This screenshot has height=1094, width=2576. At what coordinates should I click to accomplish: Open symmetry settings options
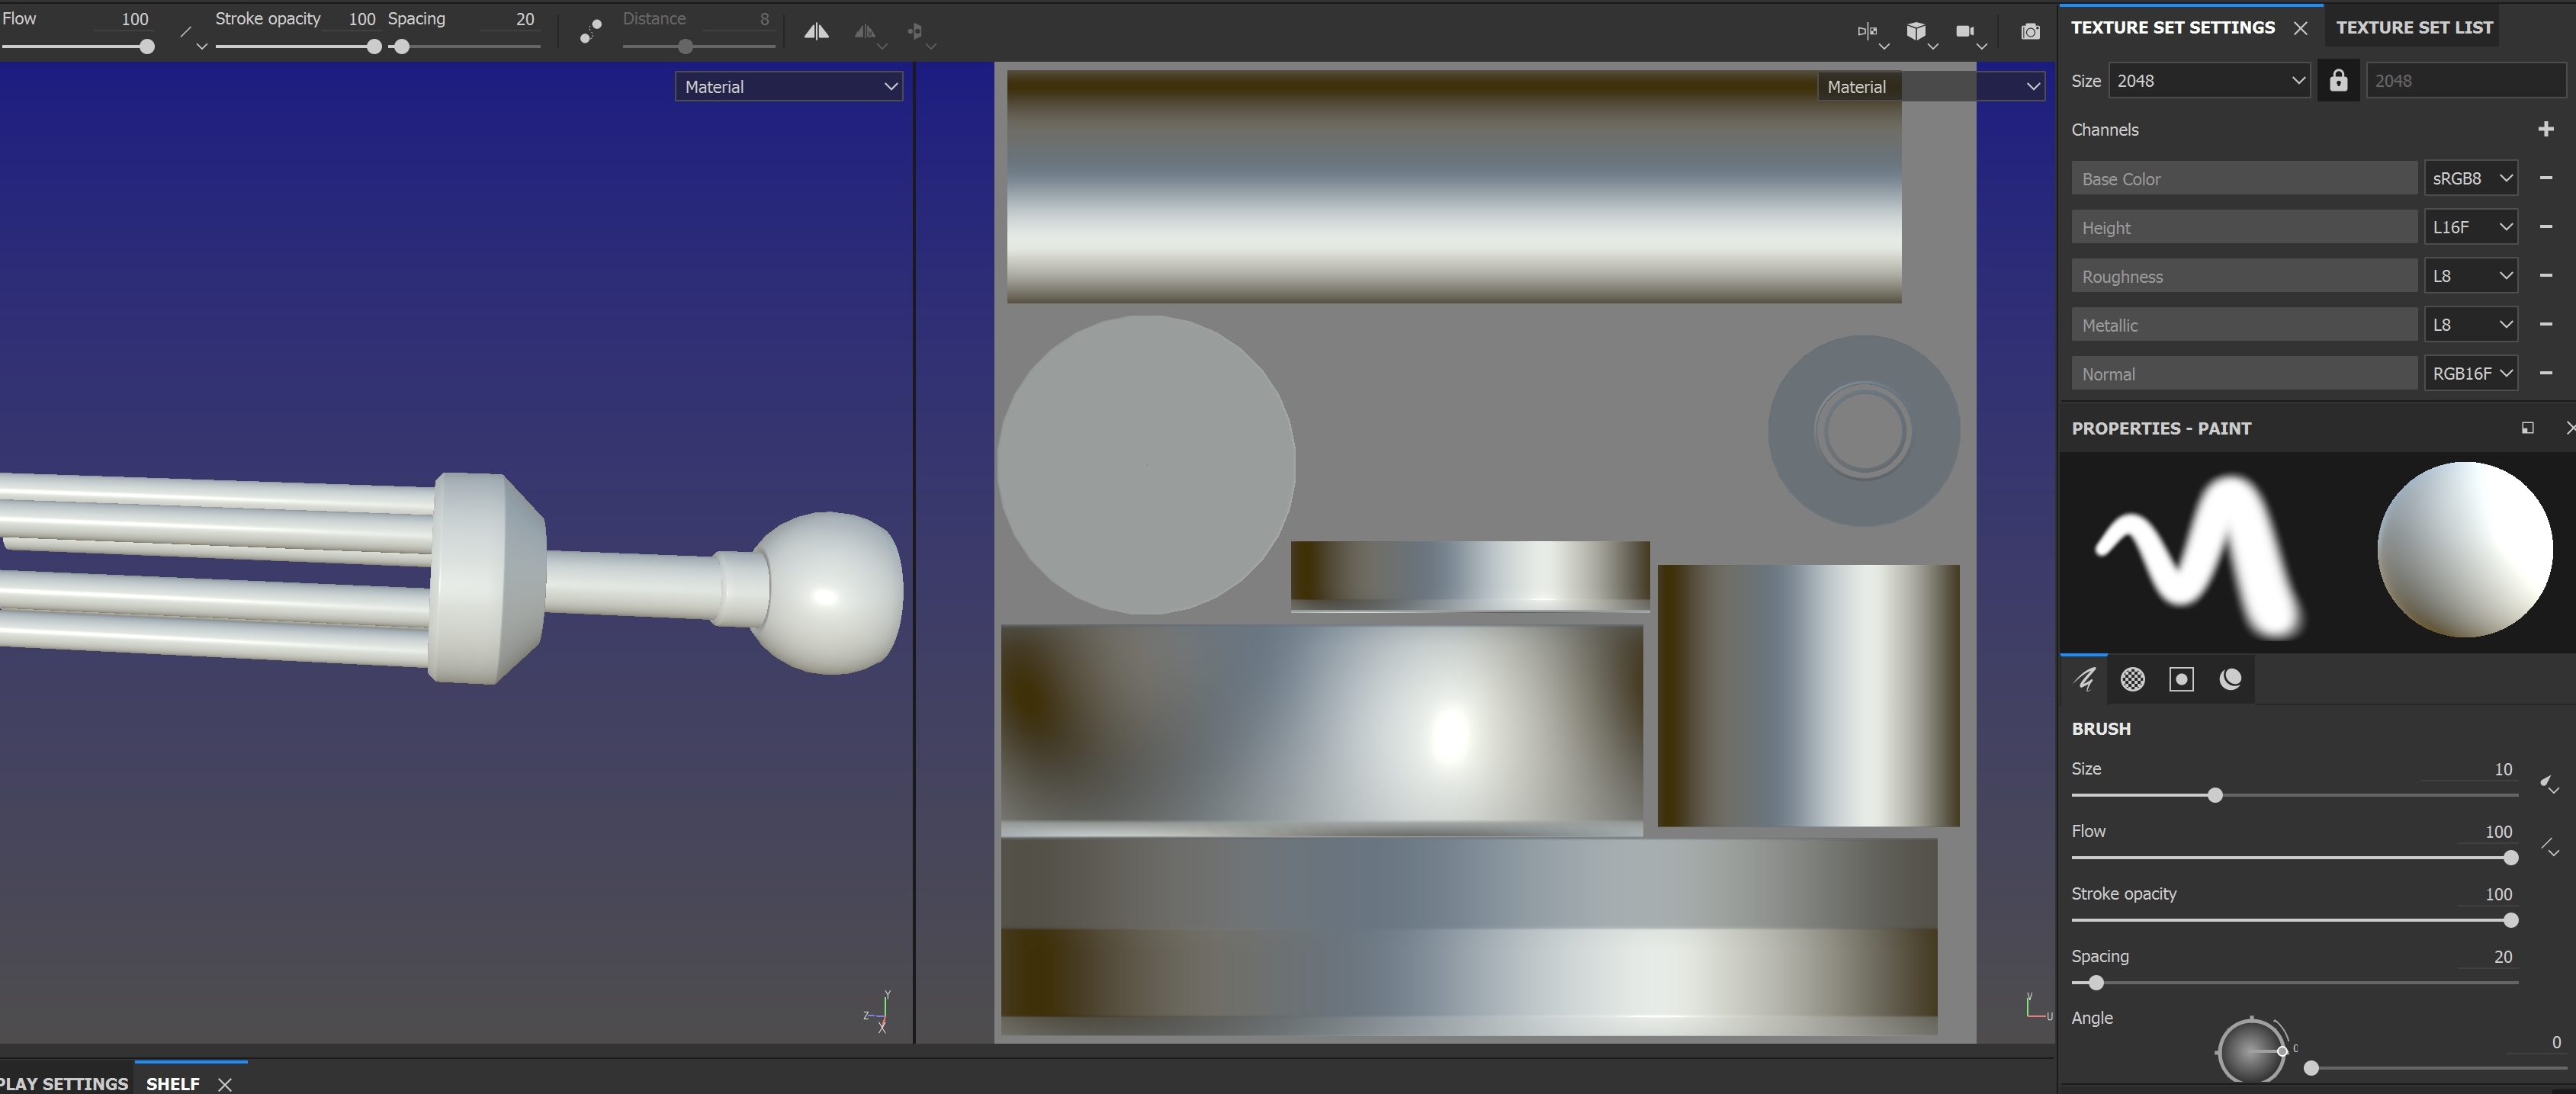pyautogui.click(x=867, y=33)
